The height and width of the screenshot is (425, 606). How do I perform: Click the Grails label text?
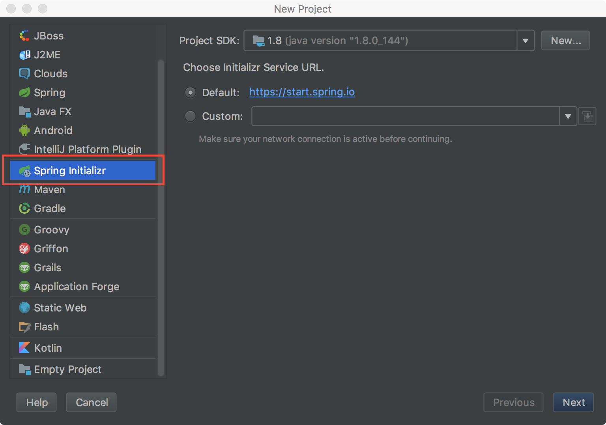(48, 268)
